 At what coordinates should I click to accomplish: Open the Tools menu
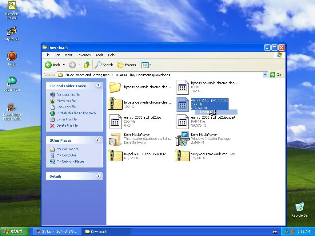[99, 55]
